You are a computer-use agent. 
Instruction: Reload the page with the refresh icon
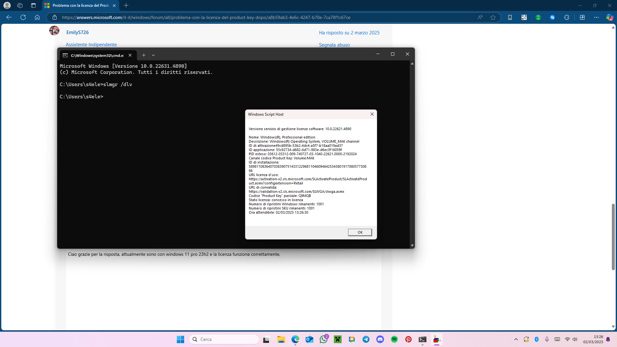[x=23, y=17]
